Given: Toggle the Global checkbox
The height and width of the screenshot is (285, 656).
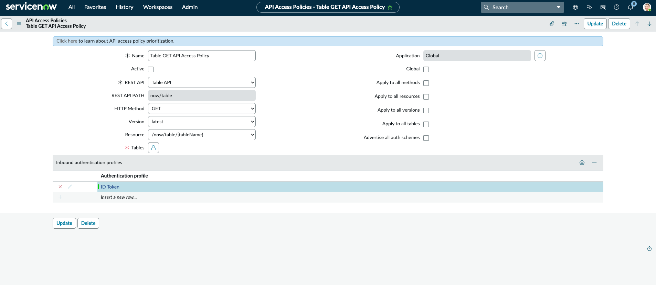Looking at the screenshot, I should 426,69.
